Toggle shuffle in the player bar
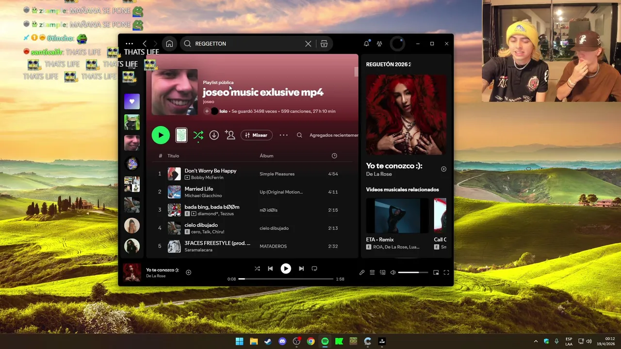Viewport: 621px width, 349px height. click(x=257, y=269)
